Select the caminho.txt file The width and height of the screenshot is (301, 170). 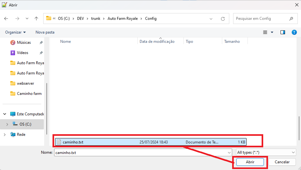pos(73,142)
